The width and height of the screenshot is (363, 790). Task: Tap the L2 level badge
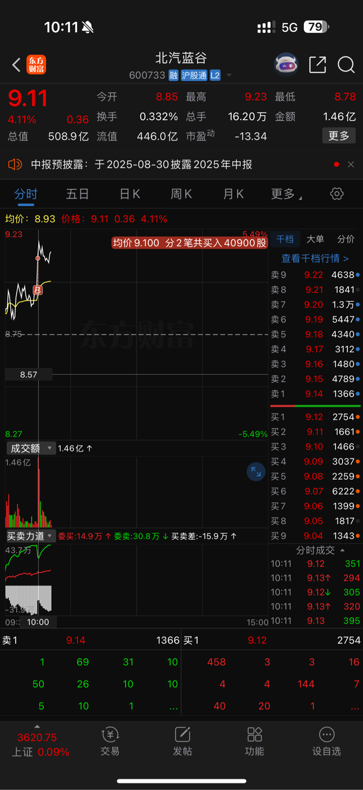point(215,75)
